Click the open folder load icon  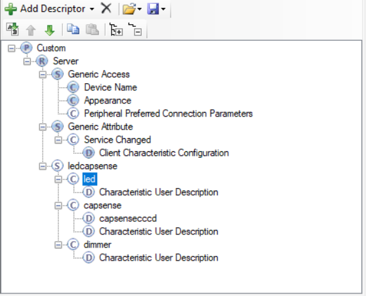129,9
